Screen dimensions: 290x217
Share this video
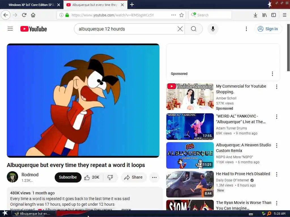[134, 177]
